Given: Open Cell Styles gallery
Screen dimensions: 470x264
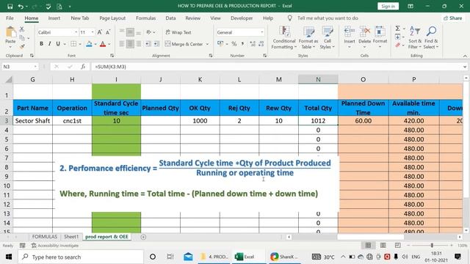Looking at the screenshot, I should [327, 37].
